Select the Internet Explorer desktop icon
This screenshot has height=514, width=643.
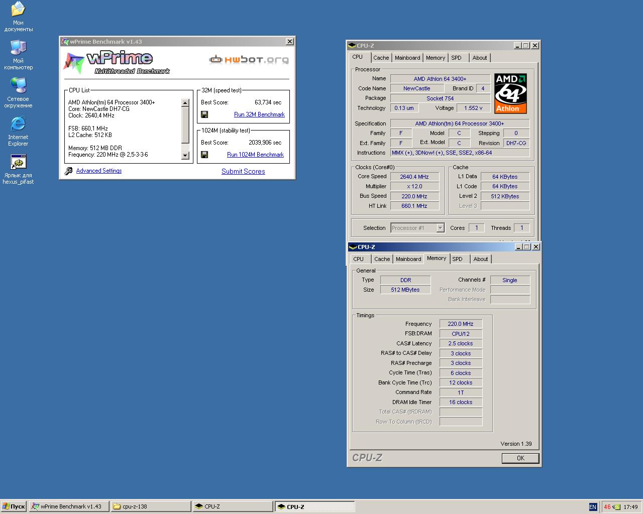(x=18, y=131)
